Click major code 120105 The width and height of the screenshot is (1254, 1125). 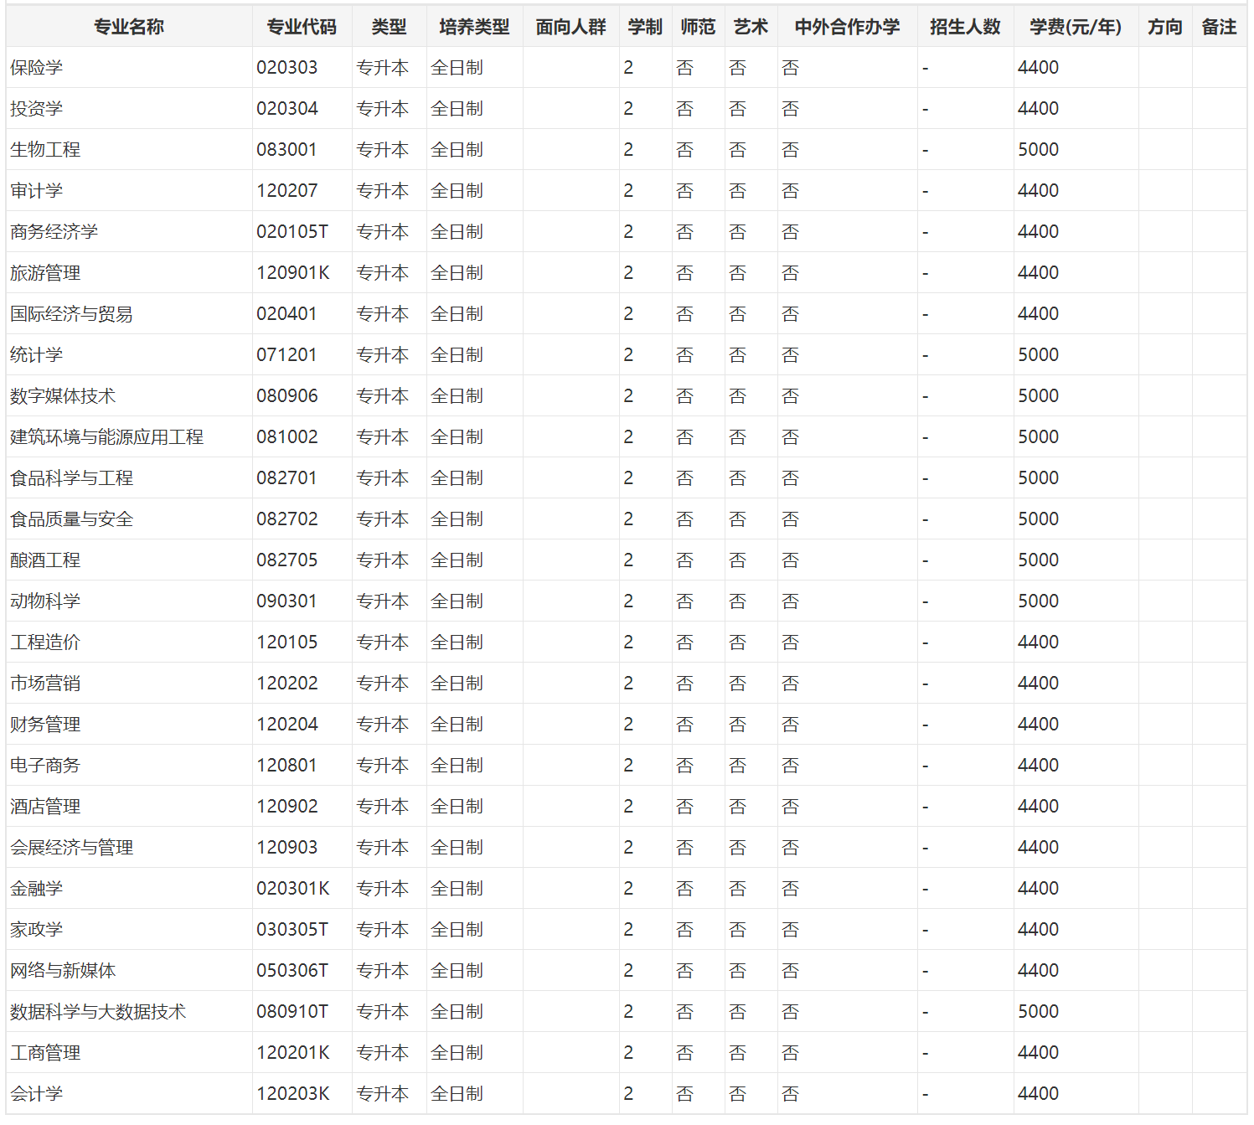287,642
